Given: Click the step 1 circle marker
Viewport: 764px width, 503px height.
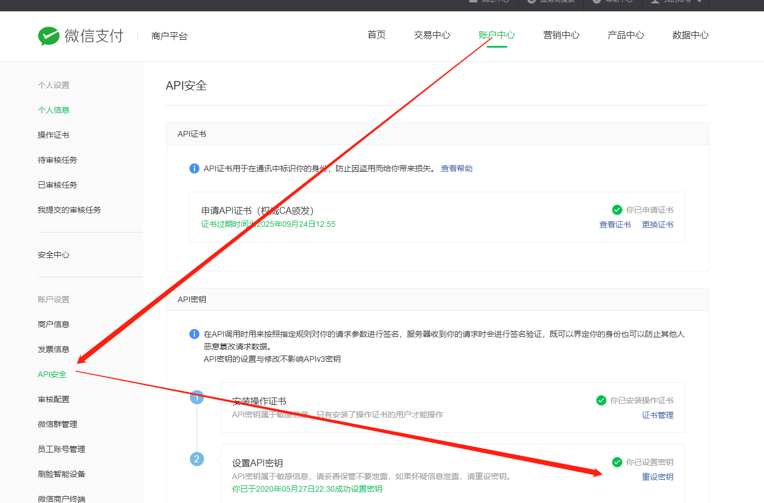Looking at the screenshot, I should point(197,398).
